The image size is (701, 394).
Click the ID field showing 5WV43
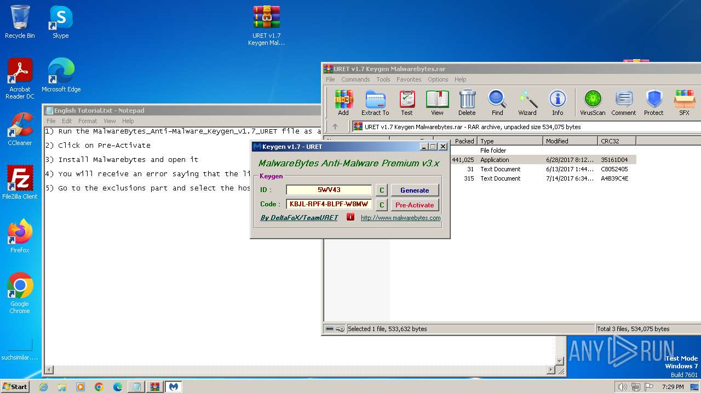tap(329, 190)
